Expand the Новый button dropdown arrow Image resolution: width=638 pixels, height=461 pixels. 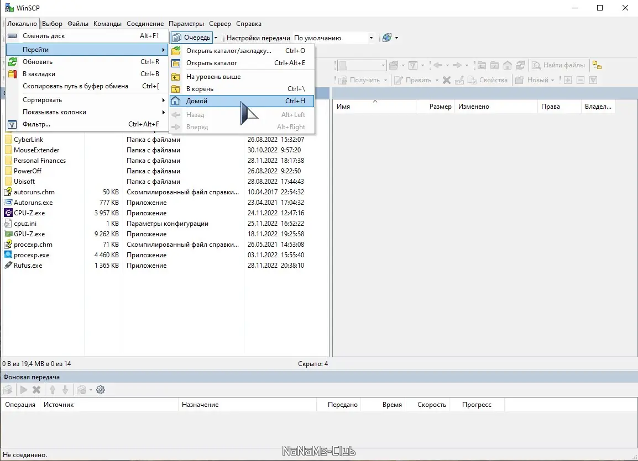click(552, 80)
